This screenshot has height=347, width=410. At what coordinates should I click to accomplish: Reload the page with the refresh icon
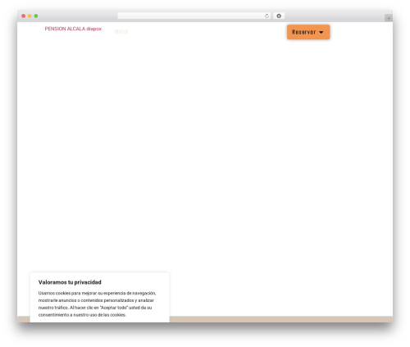click(266, 16)
